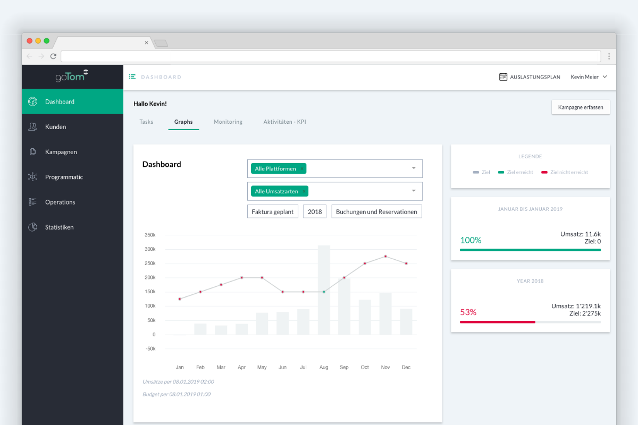638x425 pixels.
Task: Click the green Ziel erreicht legend swatch
Action: pos(501,172)
